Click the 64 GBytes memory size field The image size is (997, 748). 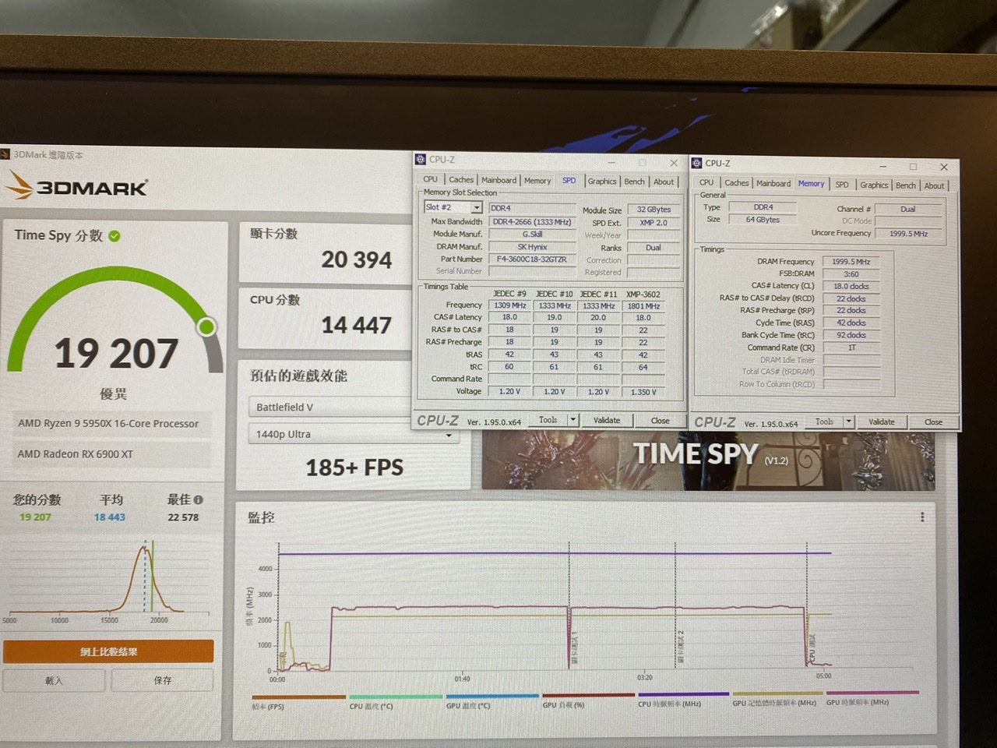tap(763, 220)
